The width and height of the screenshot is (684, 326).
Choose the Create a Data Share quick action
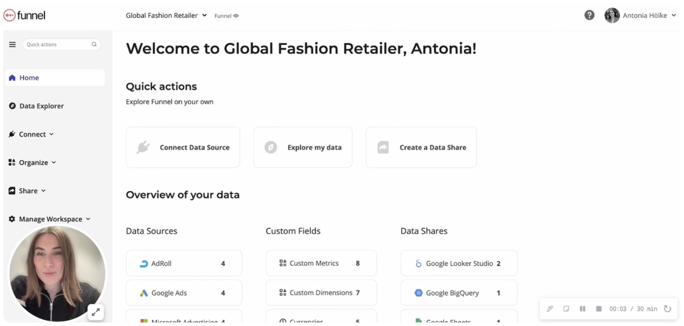(x=421, y=147)
